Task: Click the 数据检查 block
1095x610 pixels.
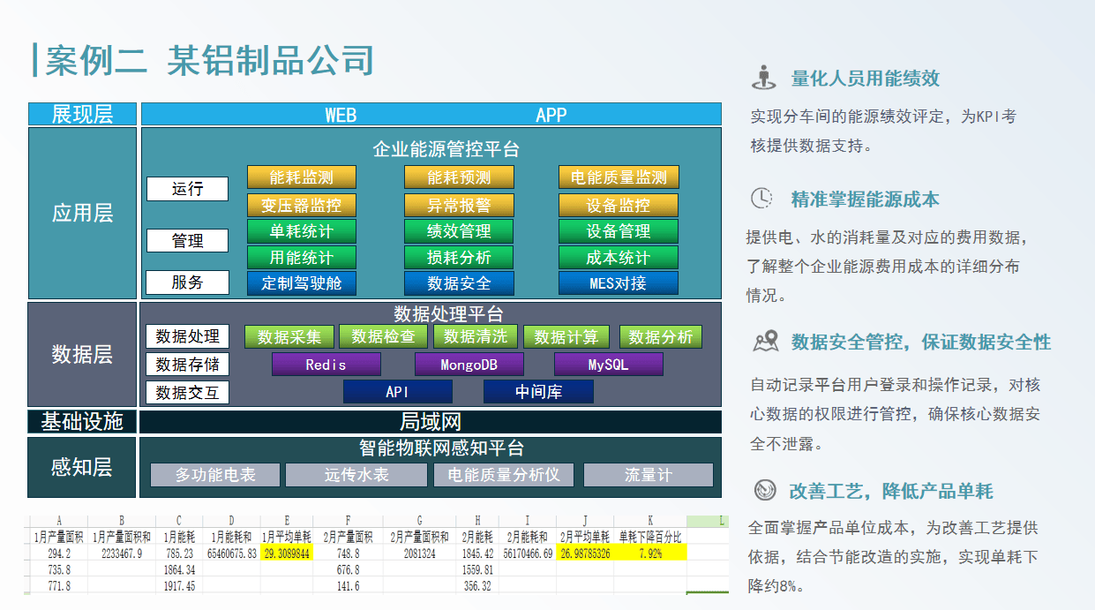Action: (x=383, y=336)
